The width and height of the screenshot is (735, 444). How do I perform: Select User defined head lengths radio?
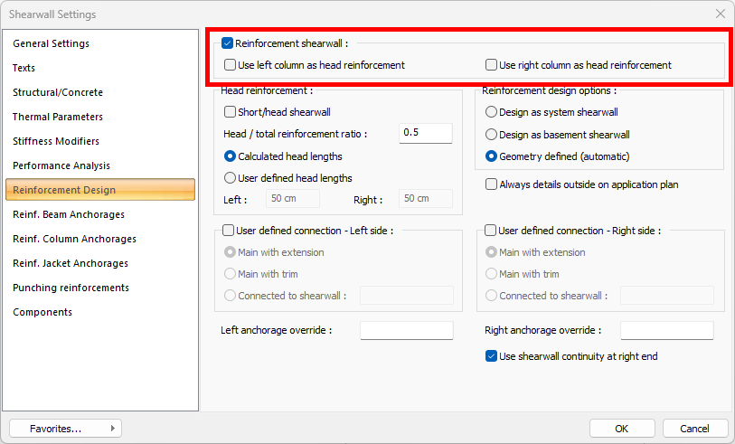coord(231,178)
